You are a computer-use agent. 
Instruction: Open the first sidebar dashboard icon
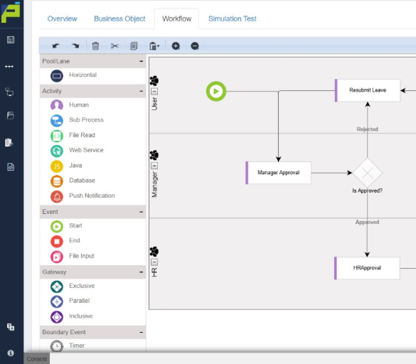click(x=11, y=40)
